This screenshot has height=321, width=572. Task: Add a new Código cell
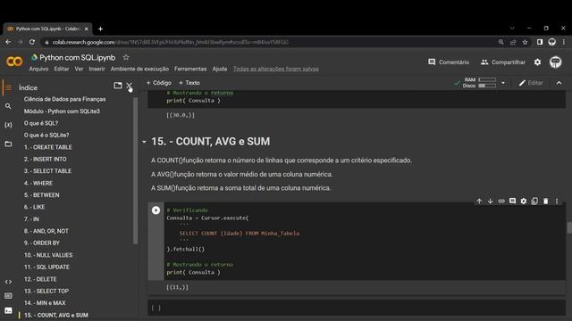pyautogui.click(x=159, y=83)
